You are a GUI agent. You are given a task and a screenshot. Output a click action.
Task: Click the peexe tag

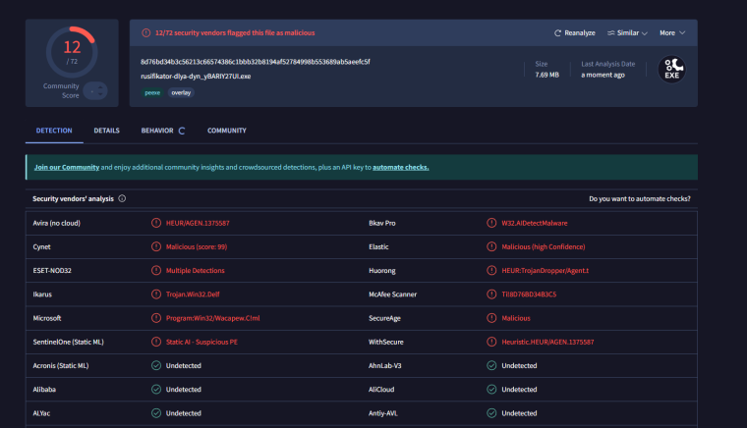click(x=152, y=92)
